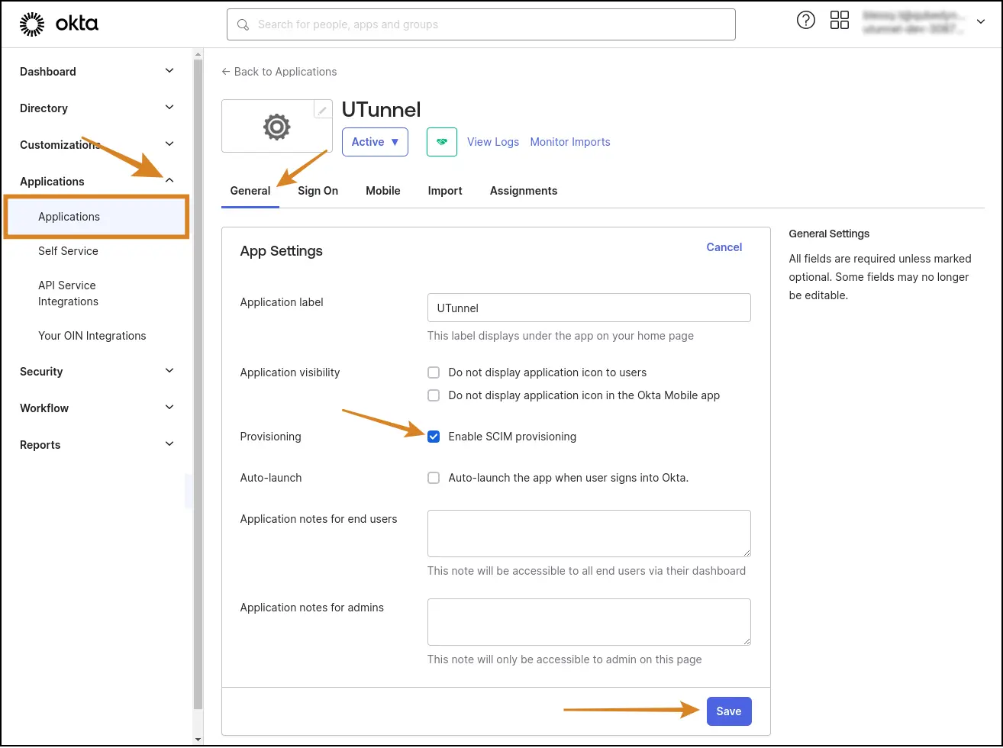Enable SCIM provisioning checkbox
The image size is (1003, 748).
[x=434, y=437]
